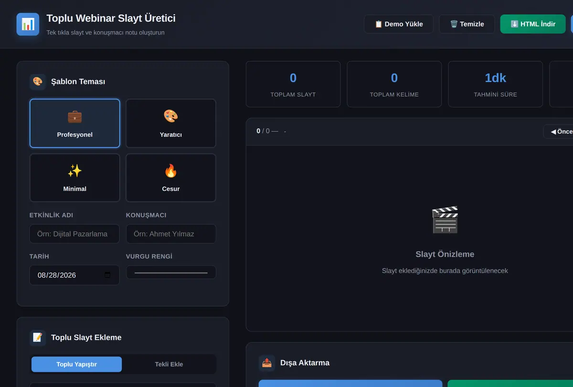Screen dimensions: 573x387
Task: Load demo content with Demo Yükle
Action: 399,24
